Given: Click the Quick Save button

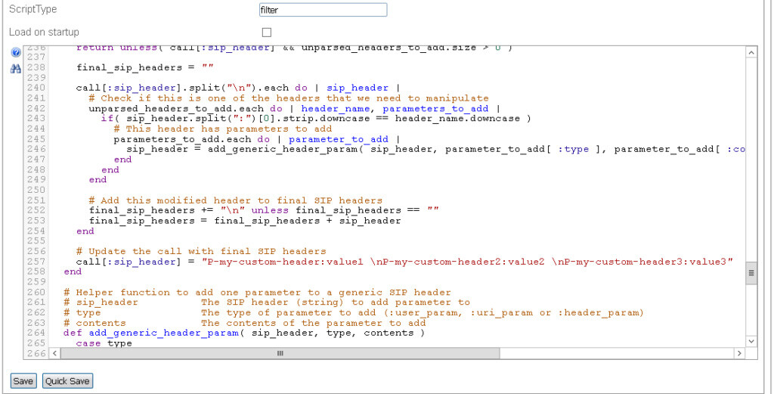Looking at the screenshot, I should pos(67,381).
